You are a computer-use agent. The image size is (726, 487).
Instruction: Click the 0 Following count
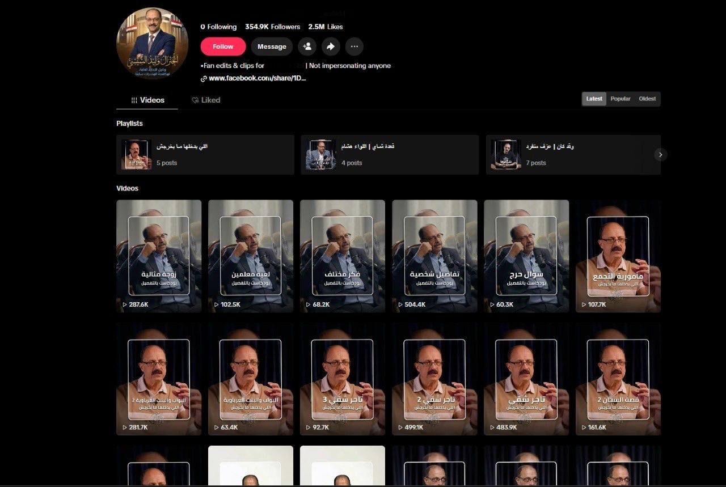tap(218, 27)
